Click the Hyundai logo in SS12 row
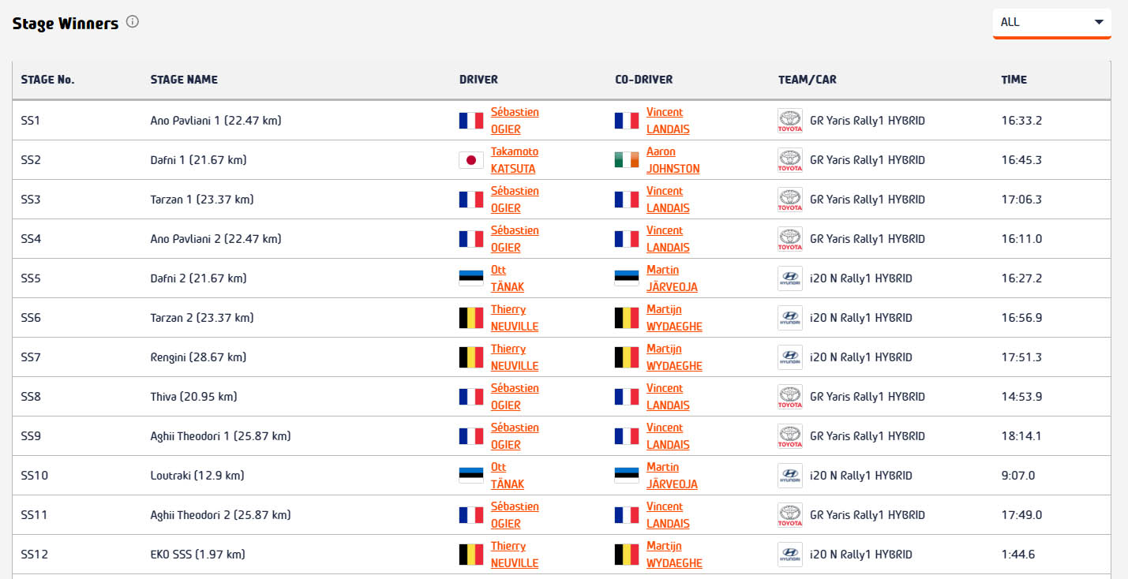This screenshot has height=579, width=1128. pos(789,555)
